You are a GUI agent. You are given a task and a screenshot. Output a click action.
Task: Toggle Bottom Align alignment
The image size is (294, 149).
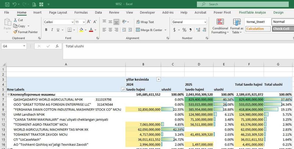[116, 22]
